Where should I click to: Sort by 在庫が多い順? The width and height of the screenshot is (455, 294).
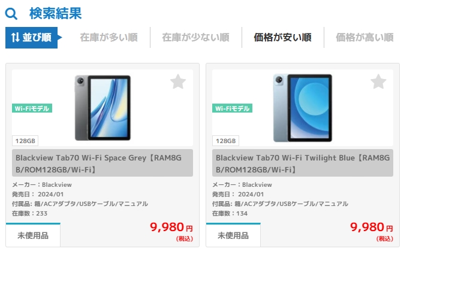pos(109,37)
